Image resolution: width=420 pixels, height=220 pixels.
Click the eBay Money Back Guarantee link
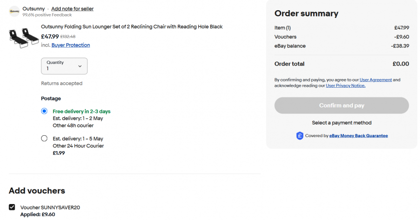(x=358, y=136)
